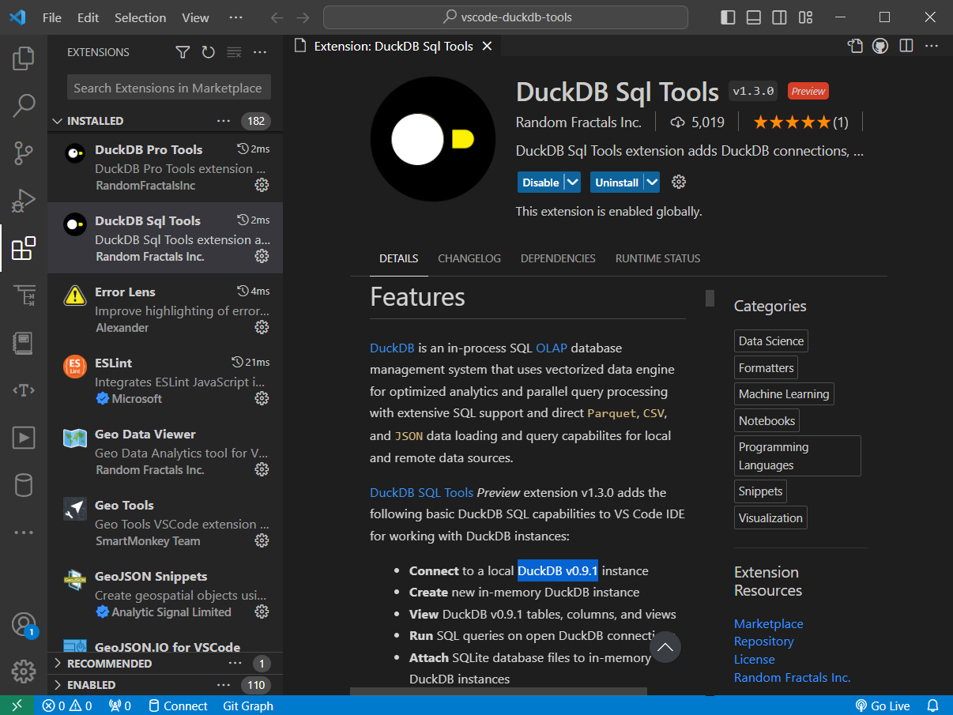Customize layout icon in title bar
Screen dimensions: 953x715
(x=805, y=17)
